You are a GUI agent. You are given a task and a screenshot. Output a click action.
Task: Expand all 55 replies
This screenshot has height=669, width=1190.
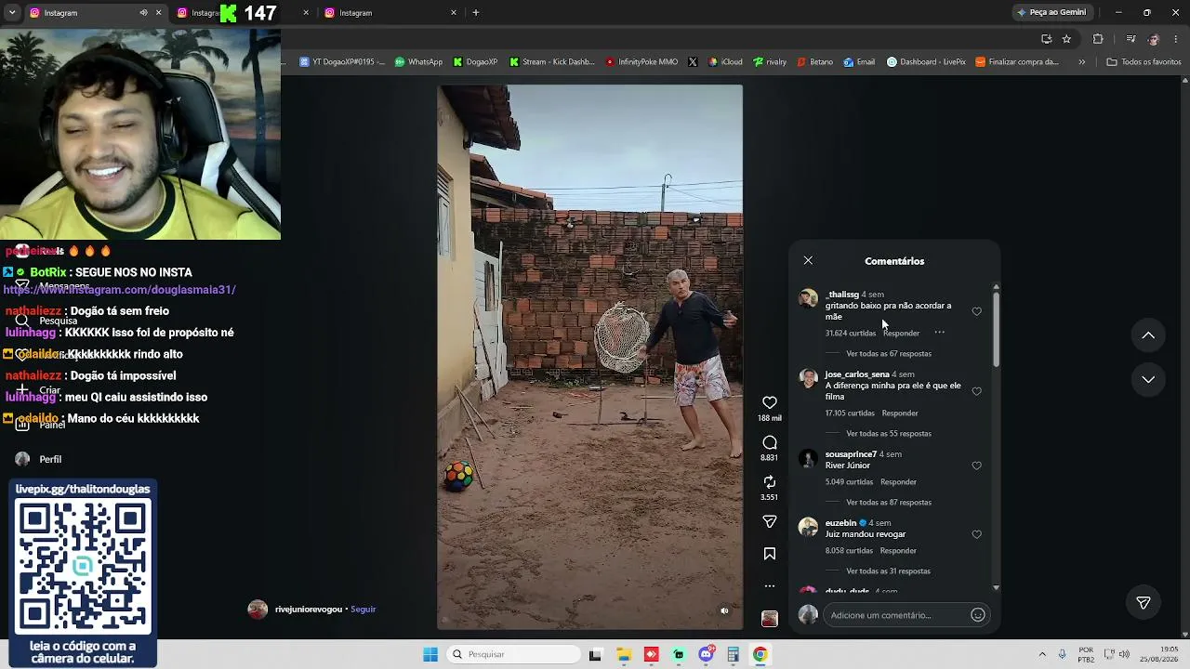click(x=889, y=434)
